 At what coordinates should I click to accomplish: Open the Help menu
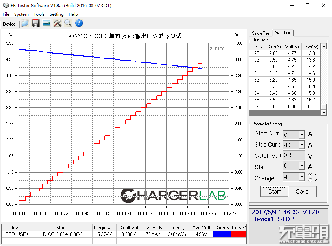click(x=73, y=14)
